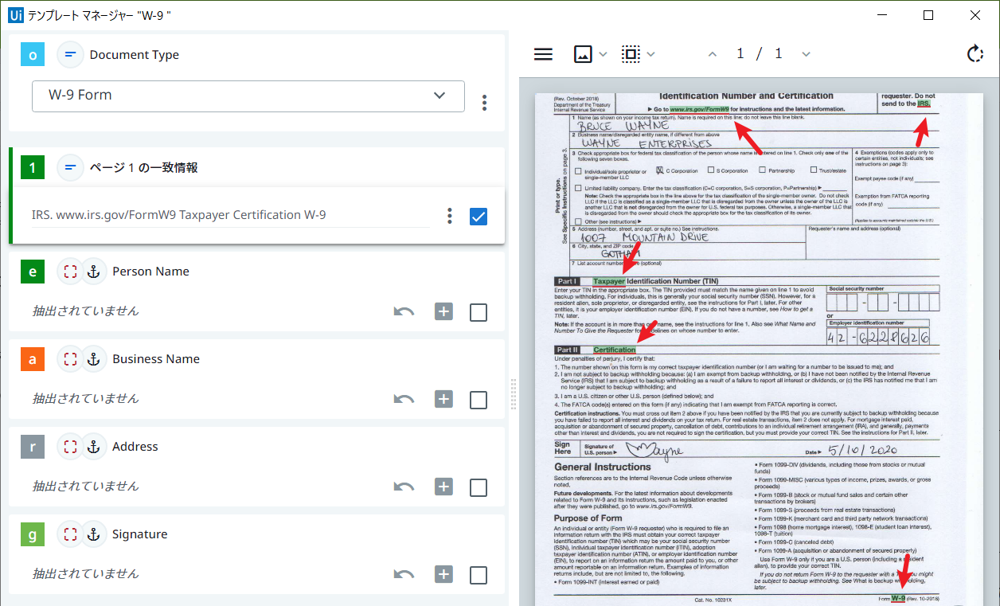
Task: Click the page number input field
Action: click(740, 53)
